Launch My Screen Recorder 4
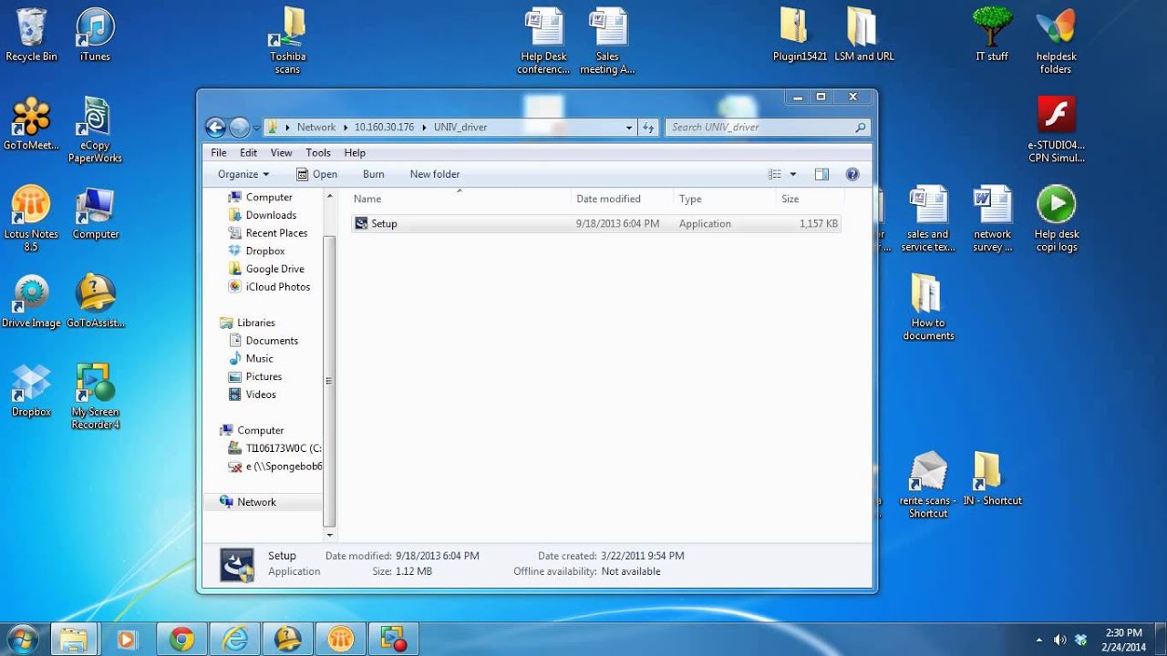Viewport: 1167px width, 656px height. (x=95, y=396)
